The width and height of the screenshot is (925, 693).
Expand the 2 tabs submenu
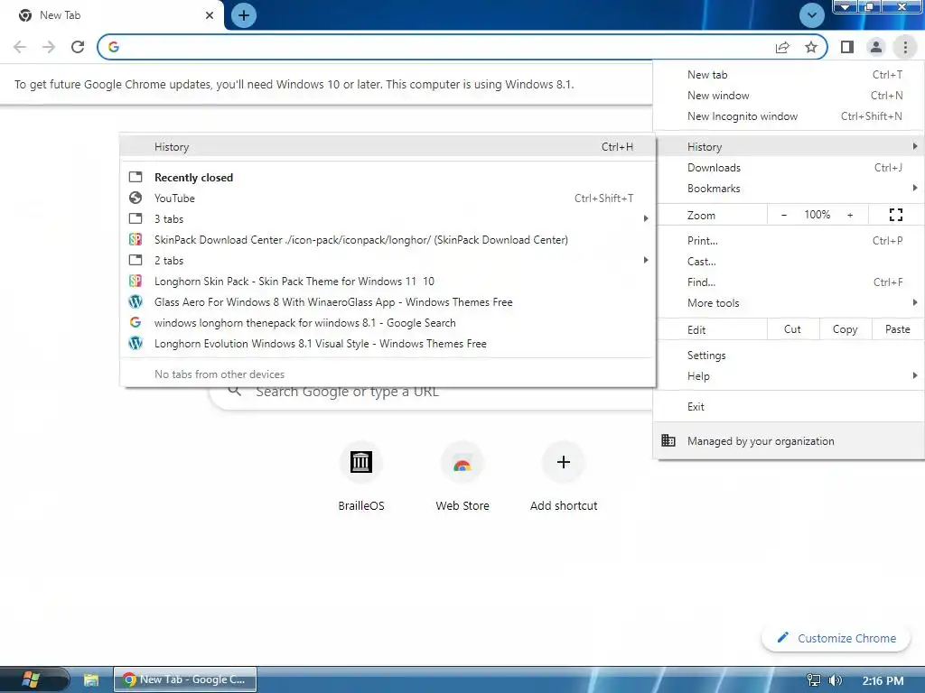point(388,261)
